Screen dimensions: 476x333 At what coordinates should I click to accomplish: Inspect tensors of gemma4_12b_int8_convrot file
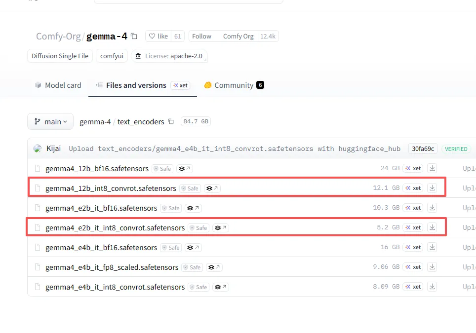coord(212,188)
